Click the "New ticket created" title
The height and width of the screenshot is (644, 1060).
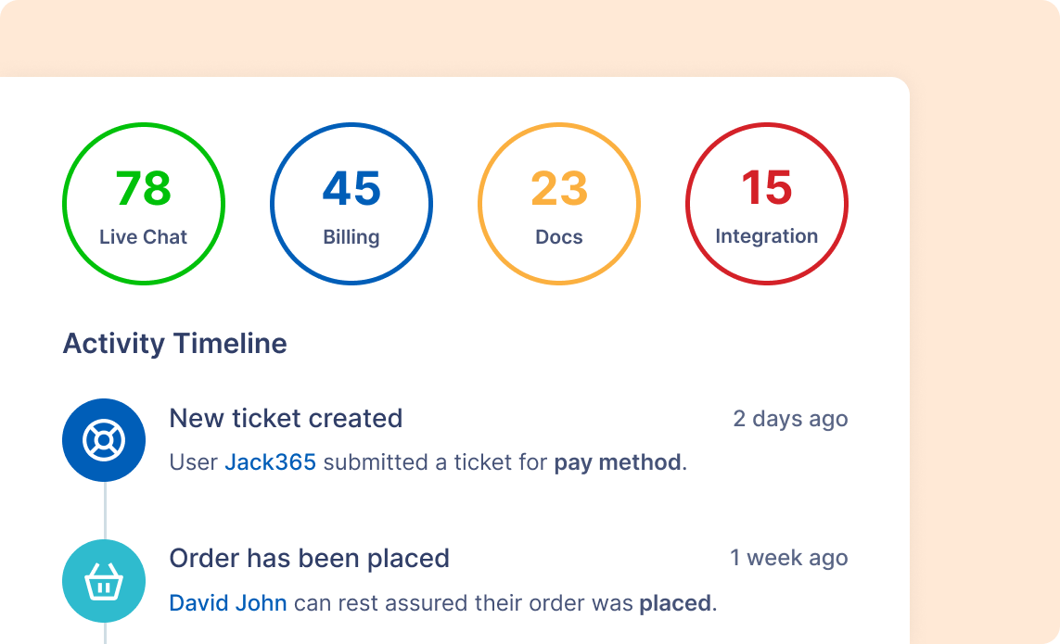pyautogui.click(x=286, y=419)
